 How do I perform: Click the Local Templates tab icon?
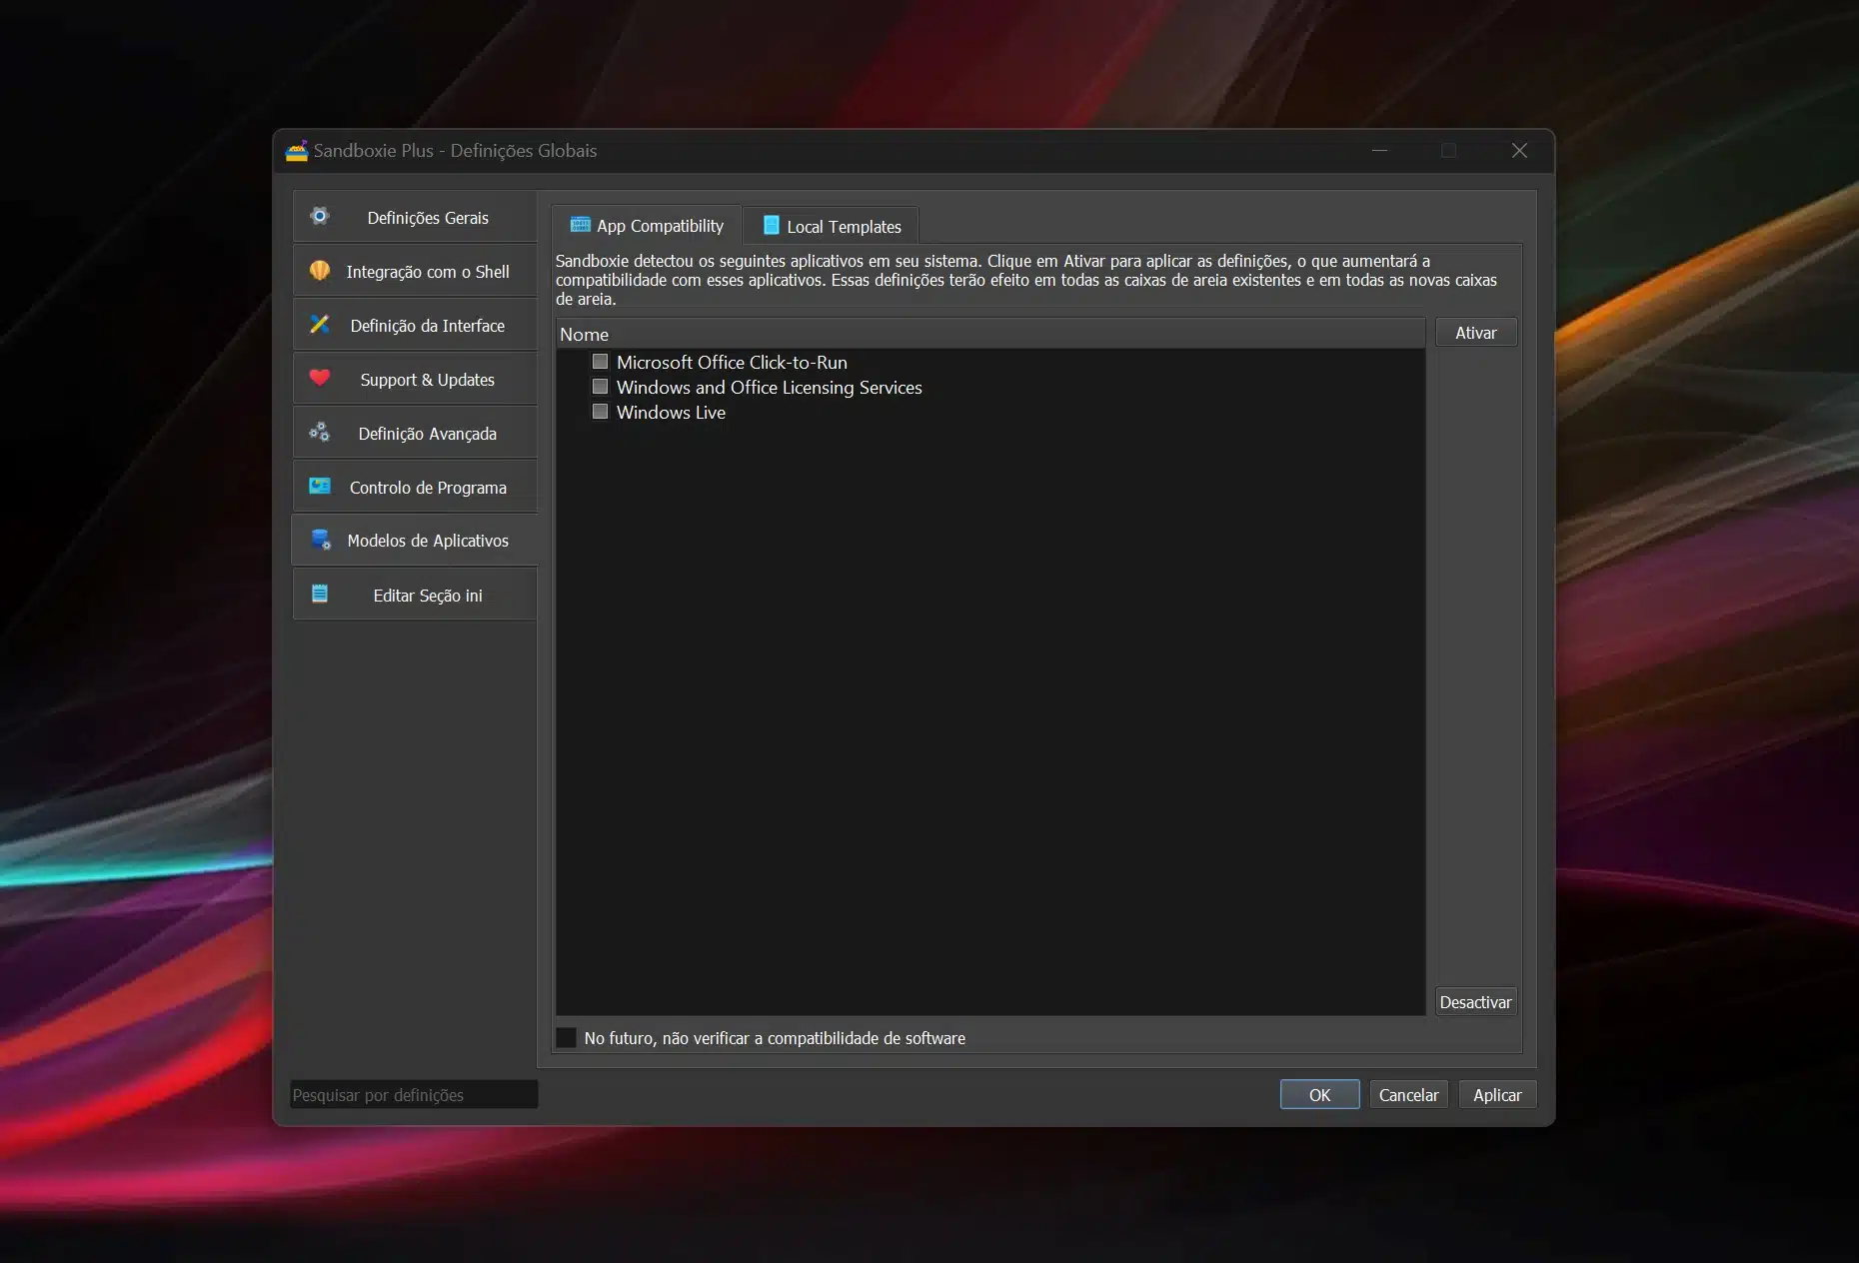pyautogui.click(x=772, y=225)
